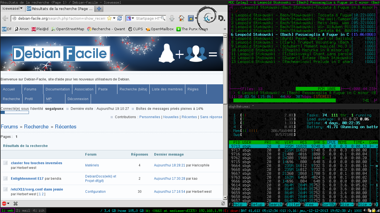Image resolution: width=380 pixels, height=213 pixels.
Task: Open the Downloads arrow icon
Action: coord(172,19)
